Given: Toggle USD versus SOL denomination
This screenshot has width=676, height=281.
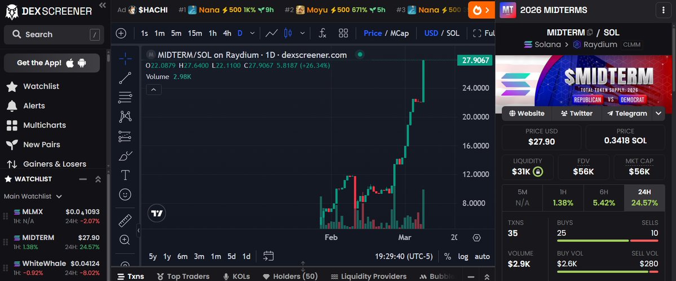Looking at the screenshot, I should tap(441, 33).
